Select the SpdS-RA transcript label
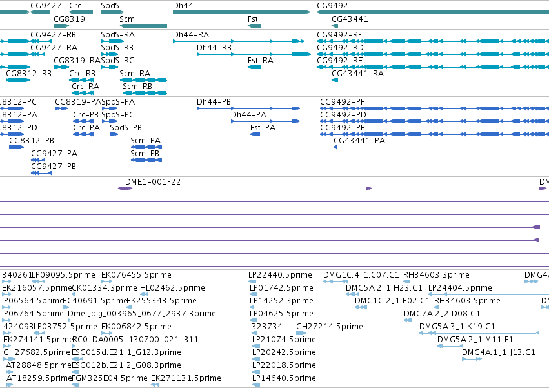Viewport: 549px width, 388px height. pyautogui.click(x=117, y=35)
